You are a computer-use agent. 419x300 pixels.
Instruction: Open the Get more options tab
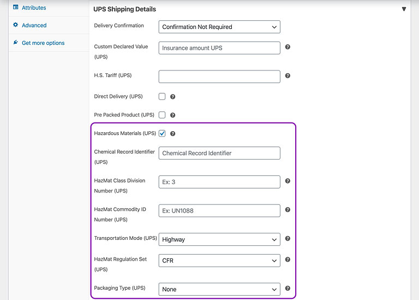pyautogui.click(x=49, y=43)
